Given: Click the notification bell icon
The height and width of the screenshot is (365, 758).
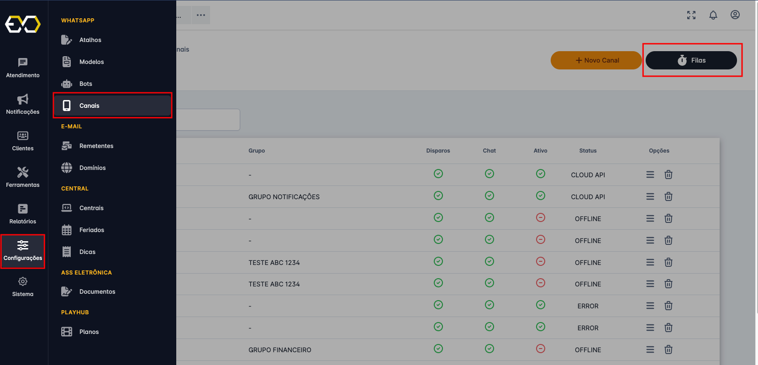Looking at the screenshot, I should (x=713, y=15).
